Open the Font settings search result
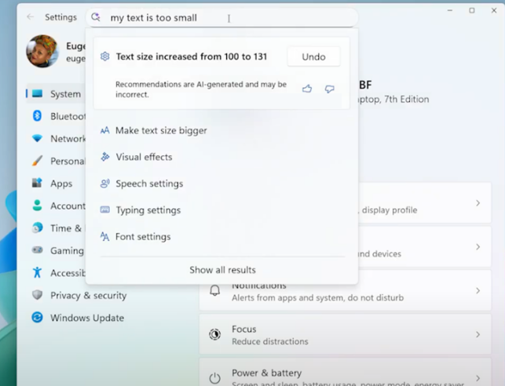The height and width of the screenshot is (386, 505). [x=222, y=237]
